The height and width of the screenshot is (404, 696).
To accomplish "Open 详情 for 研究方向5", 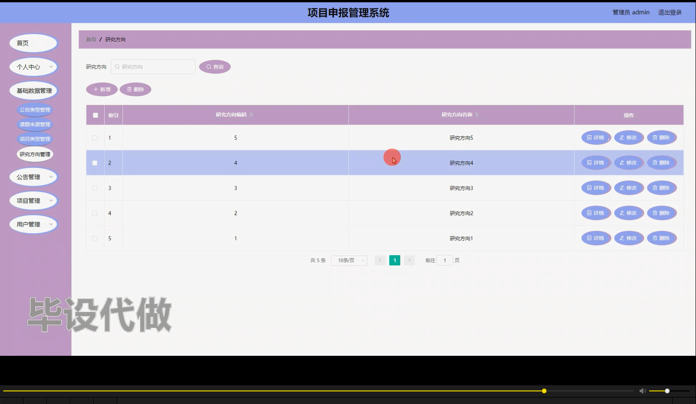I will pos(595,137).
